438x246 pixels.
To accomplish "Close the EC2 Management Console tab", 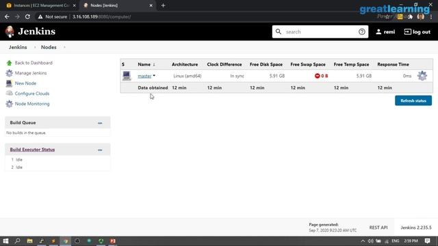I will click(x=75, y=5).
